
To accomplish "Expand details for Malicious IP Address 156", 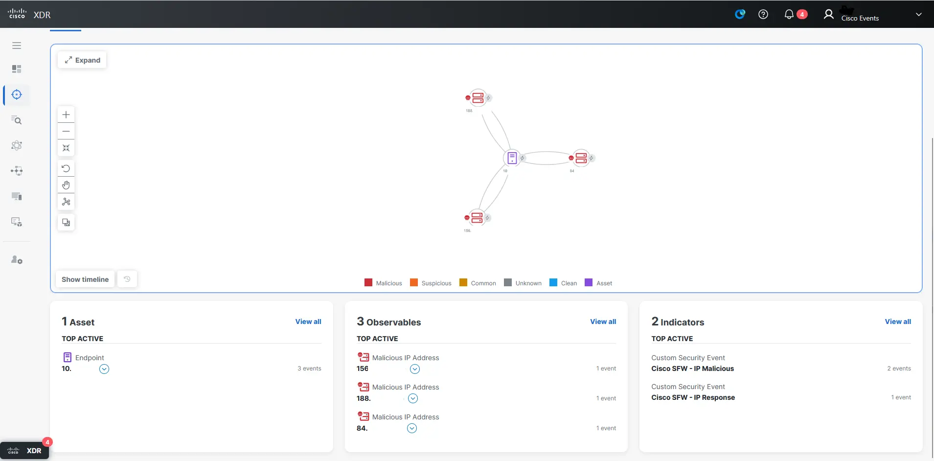I will point(414,369).
